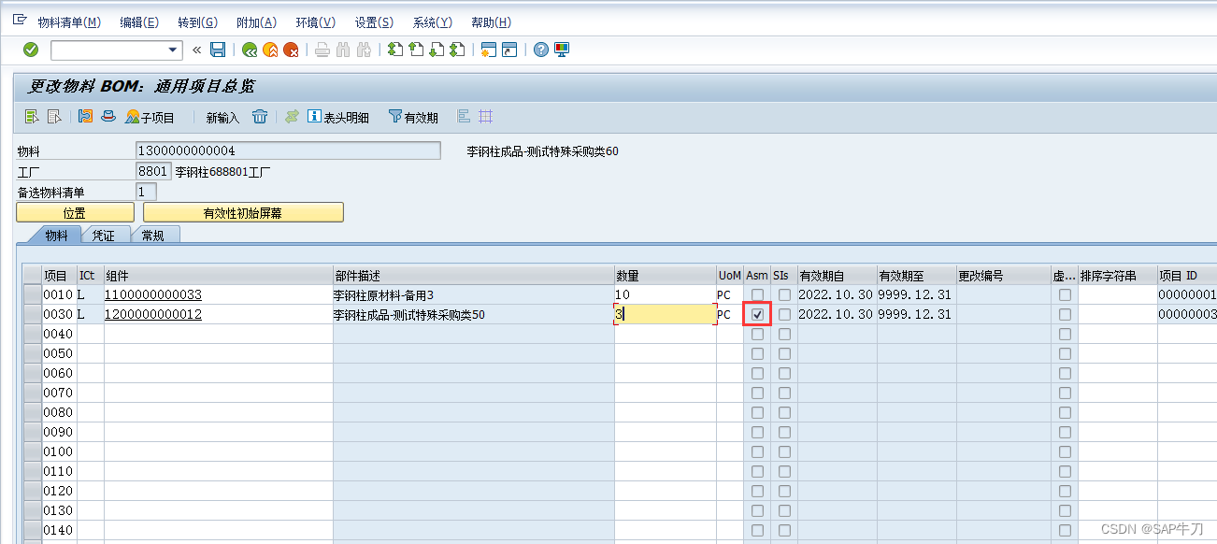Click the 位置 button

(x=75, y=213)
